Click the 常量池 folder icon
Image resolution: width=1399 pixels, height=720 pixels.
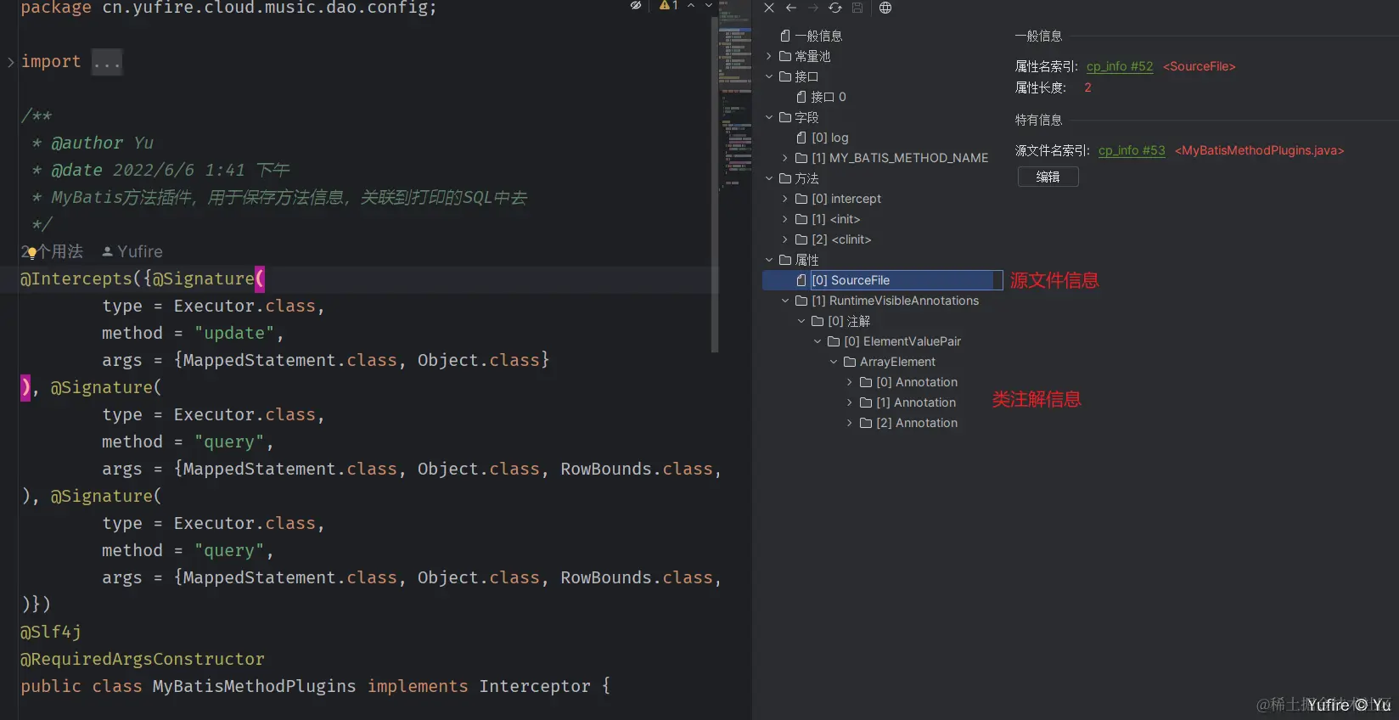[x=785, y=56]
